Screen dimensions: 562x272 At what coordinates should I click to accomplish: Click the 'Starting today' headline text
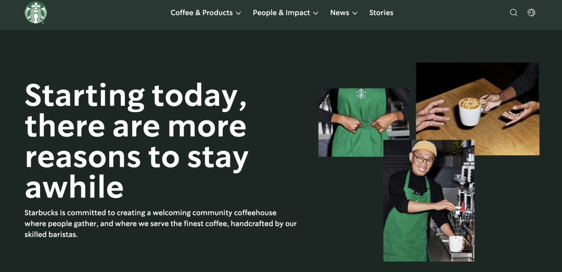(x=136, y=140)
